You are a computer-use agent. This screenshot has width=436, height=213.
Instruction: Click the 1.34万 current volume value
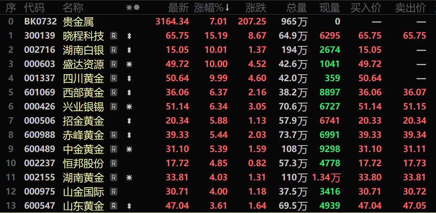pos(326,178)
